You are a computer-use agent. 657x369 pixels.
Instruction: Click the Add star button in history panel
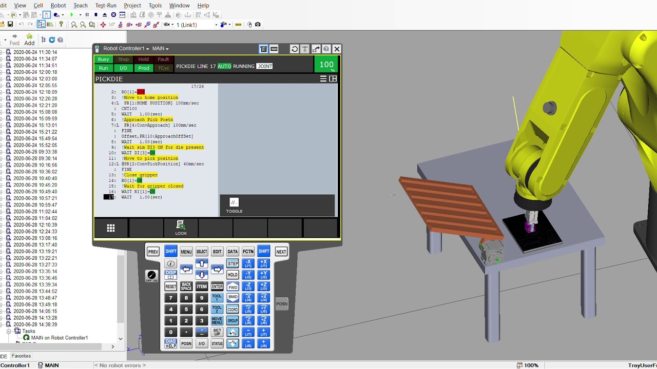29,40
